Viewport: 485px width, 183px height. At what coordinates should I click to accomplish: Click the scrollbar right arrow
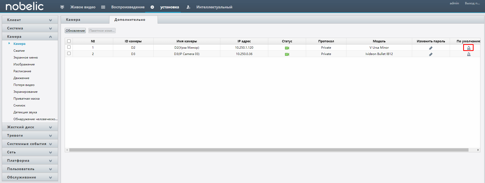[x=478, y=150]
